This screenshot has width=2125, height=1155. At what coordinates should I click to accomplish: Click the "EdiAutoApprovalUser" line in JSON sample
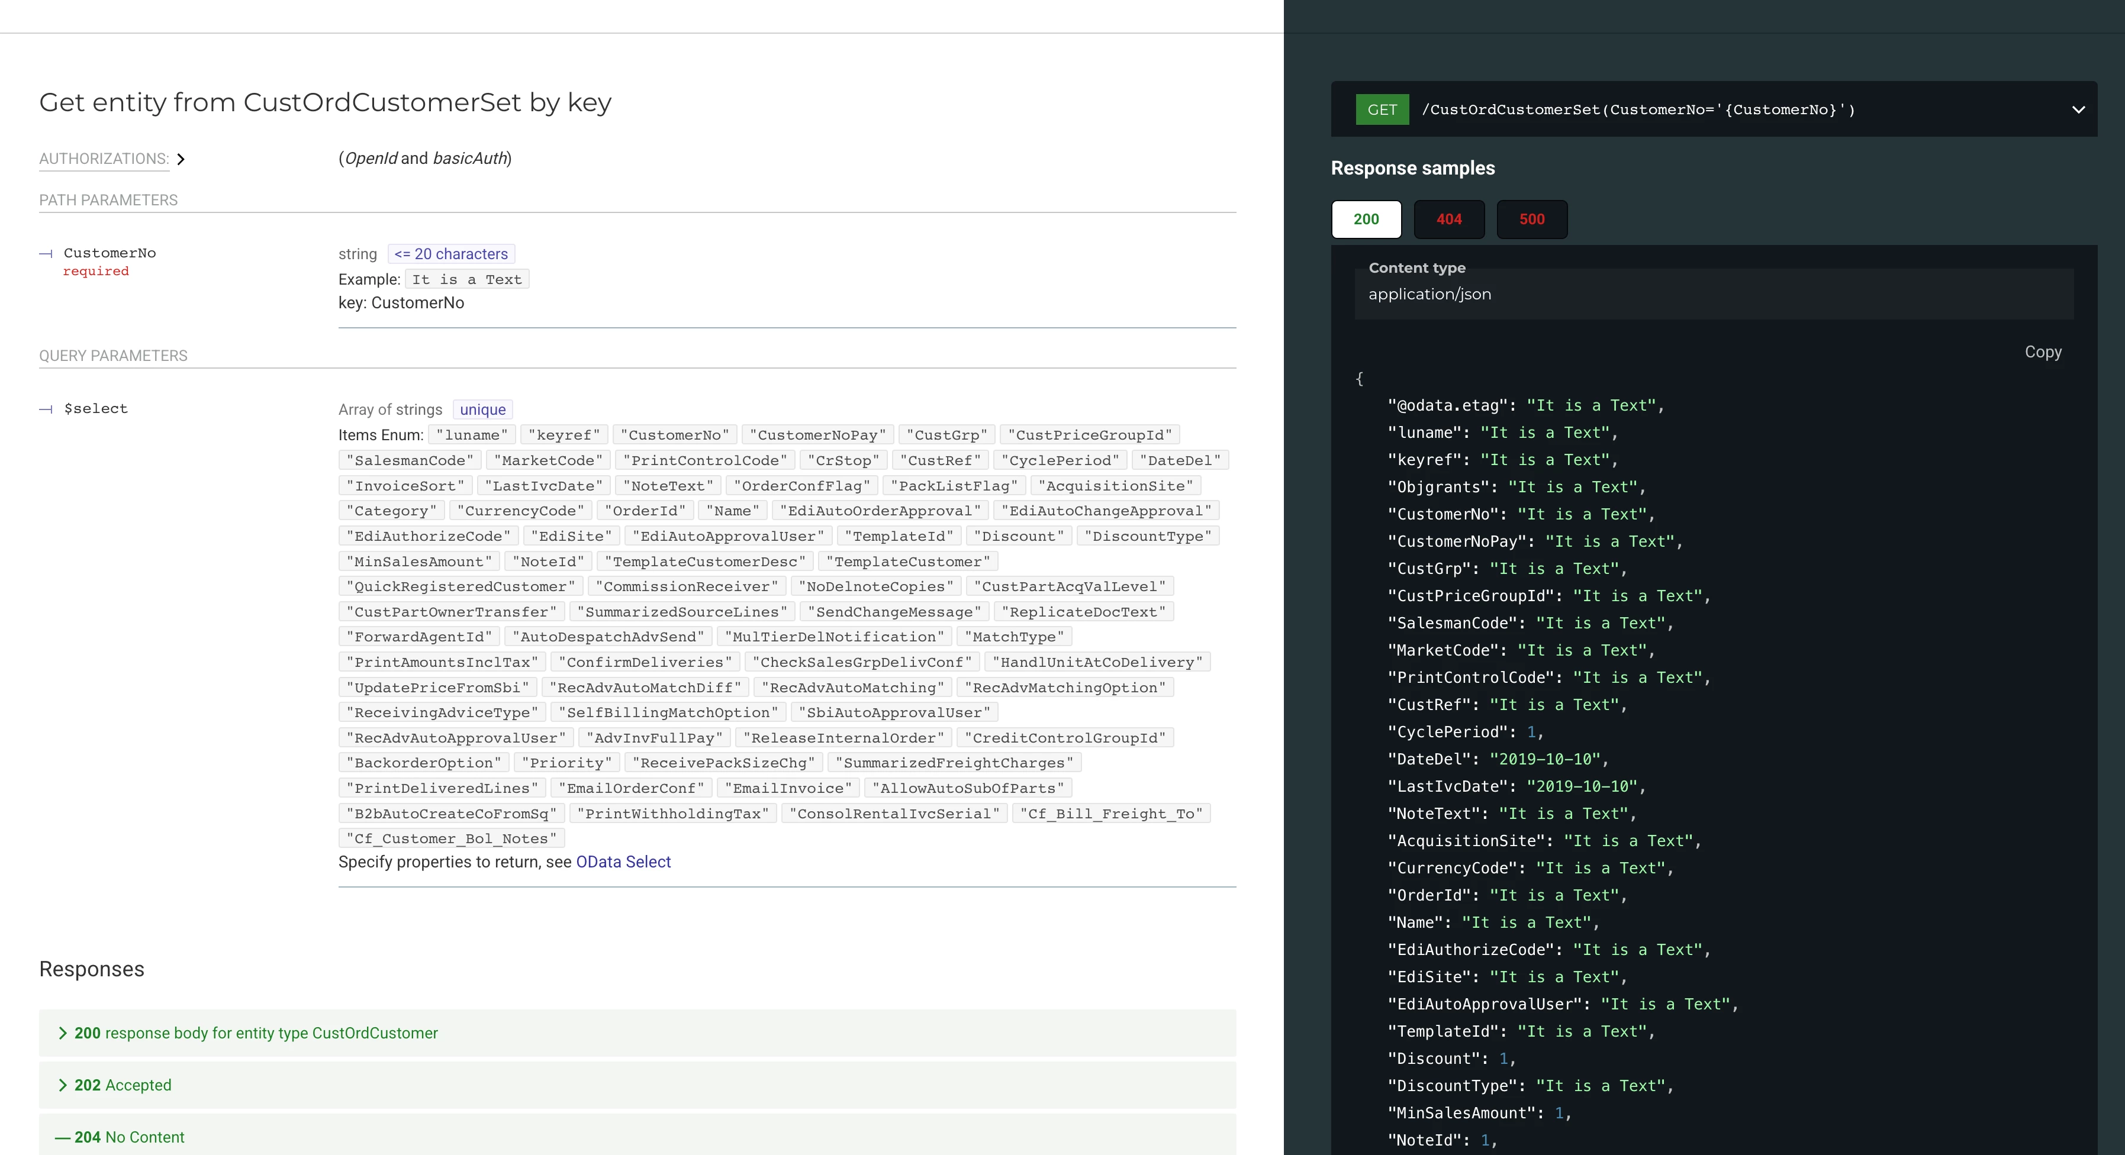click(1563, 1004)
